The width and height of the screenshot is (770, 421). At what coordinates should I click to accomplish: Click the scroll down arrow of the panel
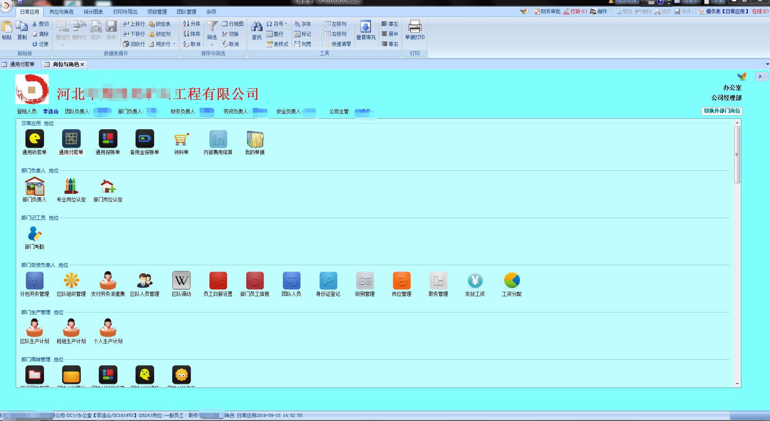pos(737,384)
